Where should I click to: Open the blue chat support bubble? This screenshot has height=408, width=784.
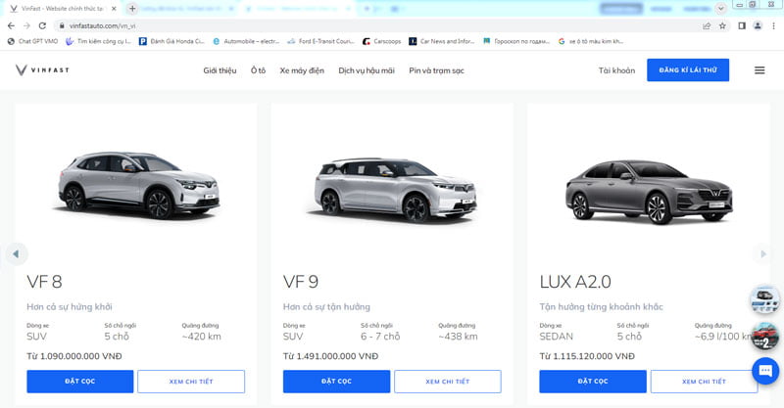coord(764,372)
